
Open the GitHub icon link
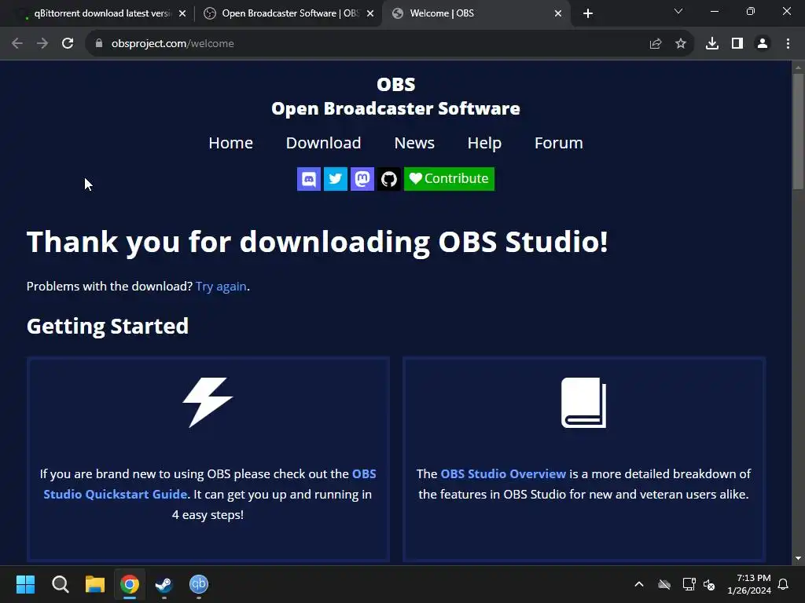388,179
